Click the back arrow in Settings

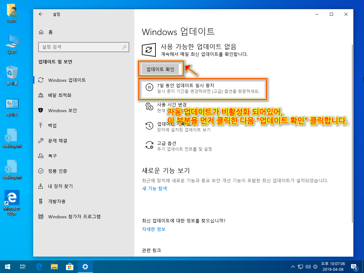41,14
